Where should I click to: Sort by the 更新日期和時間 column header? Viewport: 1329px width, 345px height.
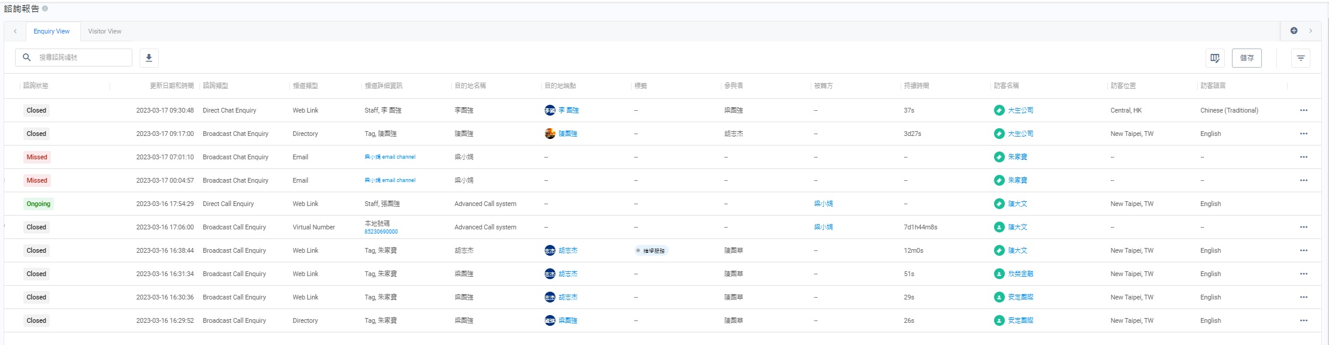[x=171, y=86]
